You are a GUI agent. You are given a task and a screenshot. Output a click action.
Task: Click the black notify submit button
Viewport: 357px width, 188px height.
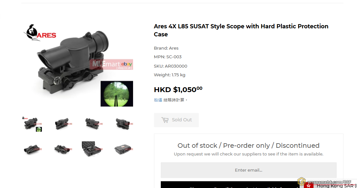coord(248,185)
